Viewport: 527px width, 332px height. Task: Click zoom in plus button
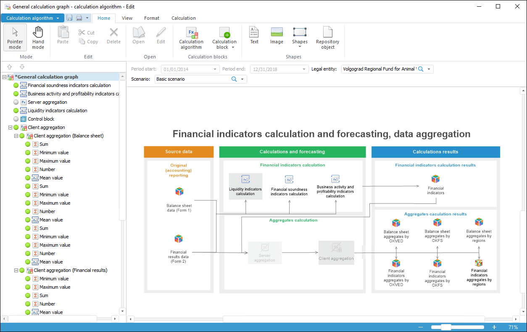494,327
